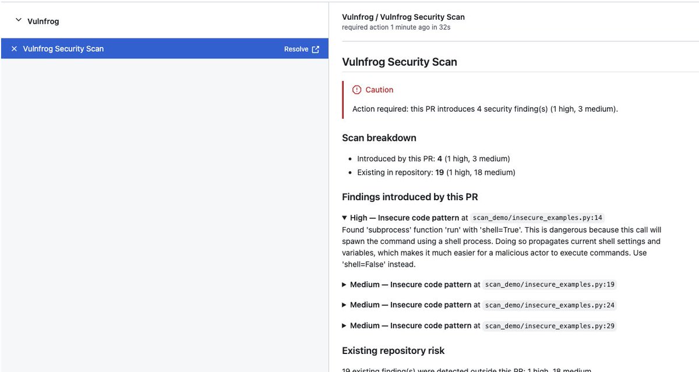
Task: Click the 'Existing in repository: 19' bullet
Action: coord(436,172)
